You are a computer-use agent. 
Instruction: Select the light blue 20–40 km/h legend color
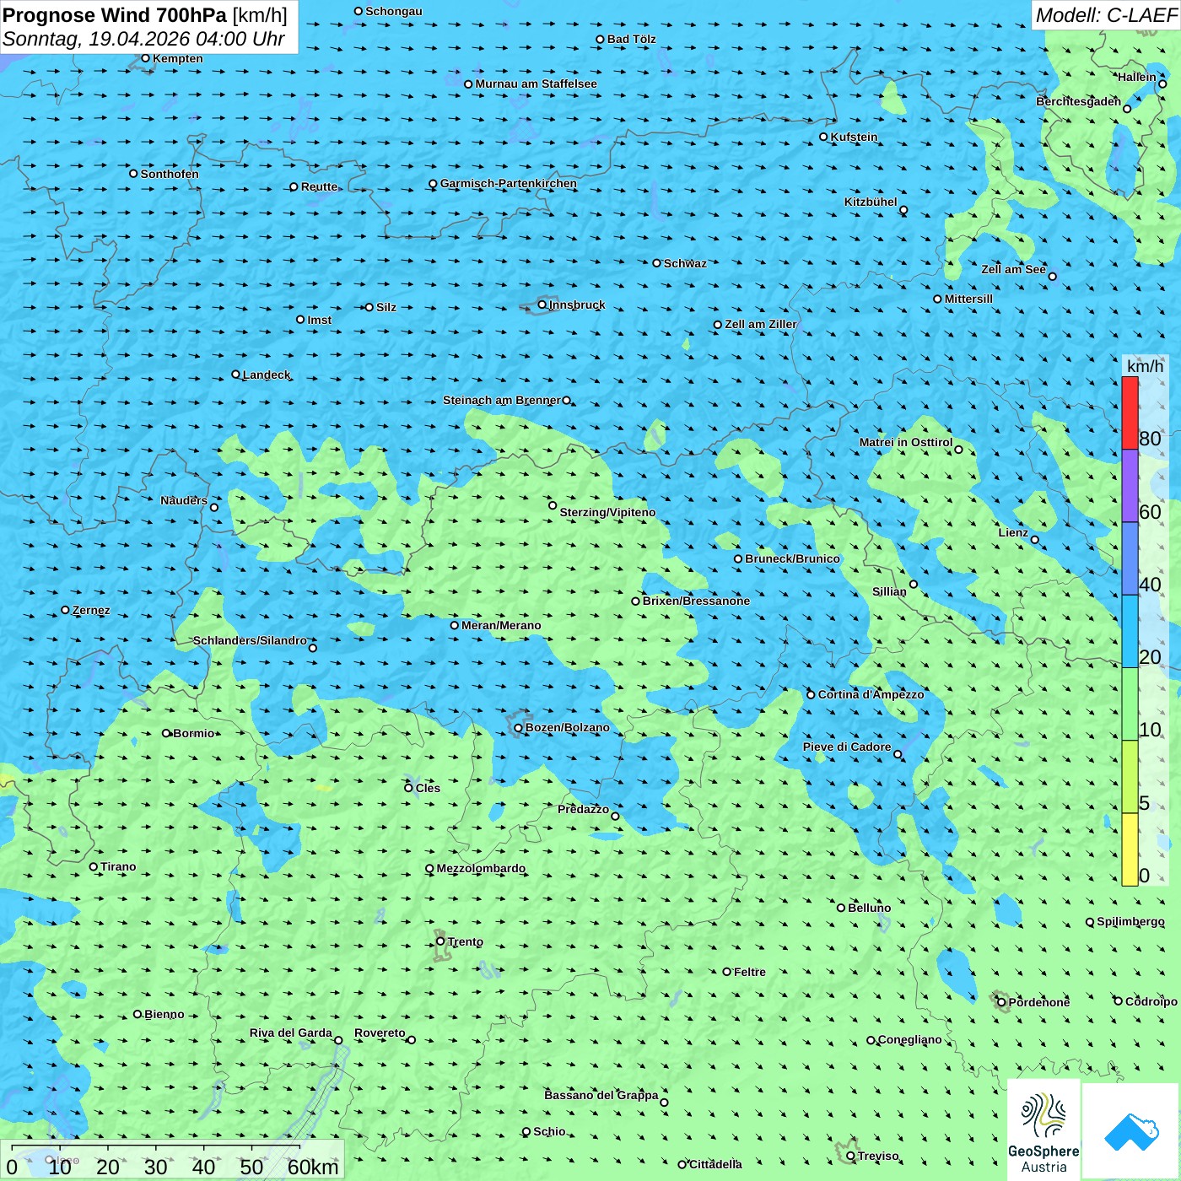pyautogui.click(x=1130, y=632)
